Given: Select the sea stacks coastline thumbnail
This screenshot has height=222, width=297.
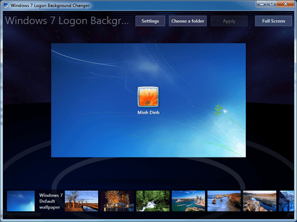Looking at the screenshot, I should [224, 201].
